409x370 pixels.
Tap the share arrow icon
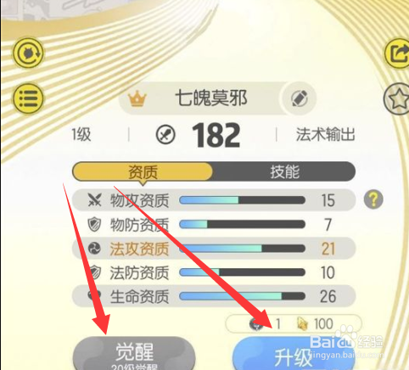(398, 53)
